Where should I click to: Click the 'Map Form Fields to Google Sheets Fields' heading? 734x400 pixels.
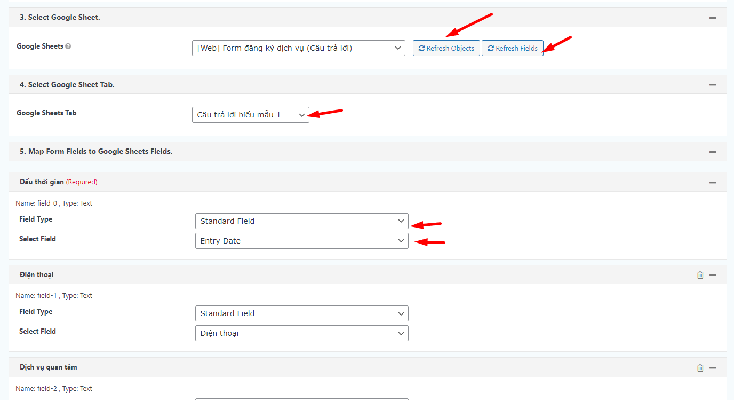click(x=96, y=152)
